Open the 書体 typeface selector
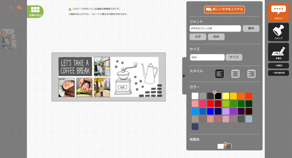Viewport: 292px width, 158px height. 251,28
